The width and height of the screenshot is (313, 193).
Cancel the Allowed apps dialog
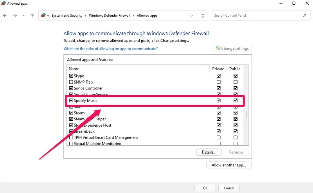(229, 188)
